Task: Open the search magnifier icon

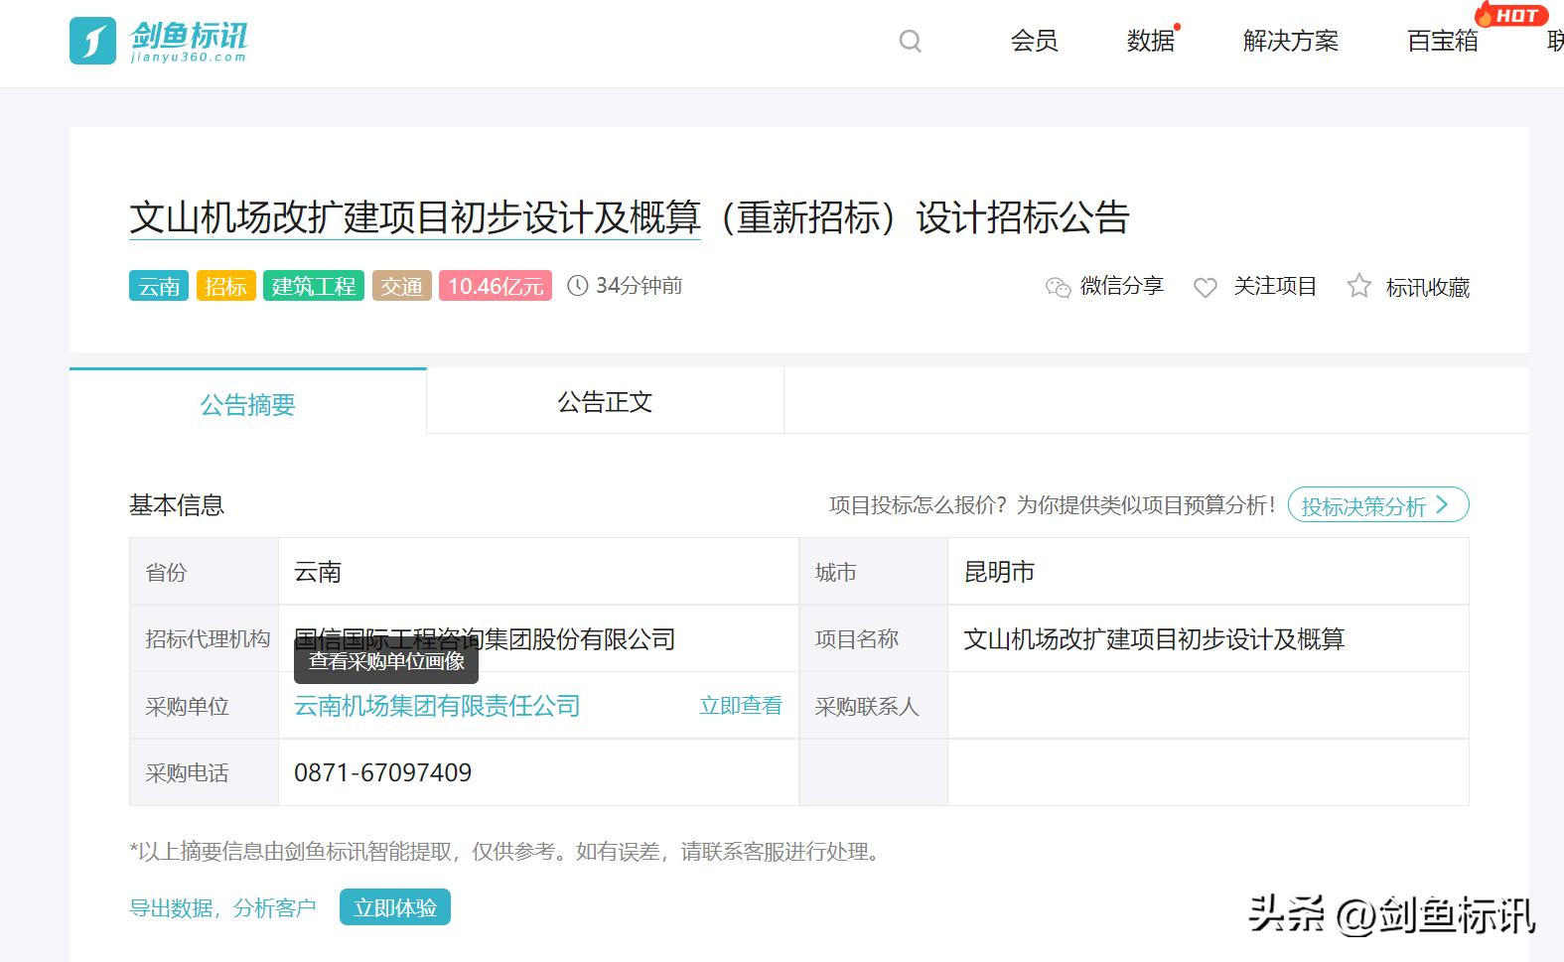Action: pos(911,41)
